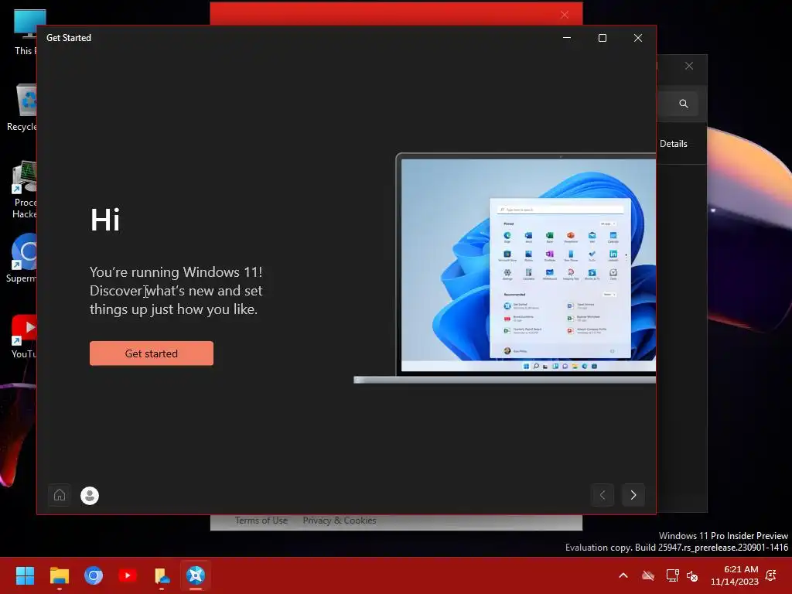This screenshot has width=792, height=594.
Task: Click the active Get Started taskbar icon
Action: 196,575
